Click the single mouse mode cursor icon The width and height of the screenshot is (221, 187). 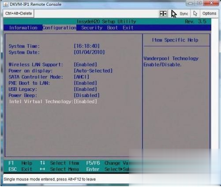point(195,14)
